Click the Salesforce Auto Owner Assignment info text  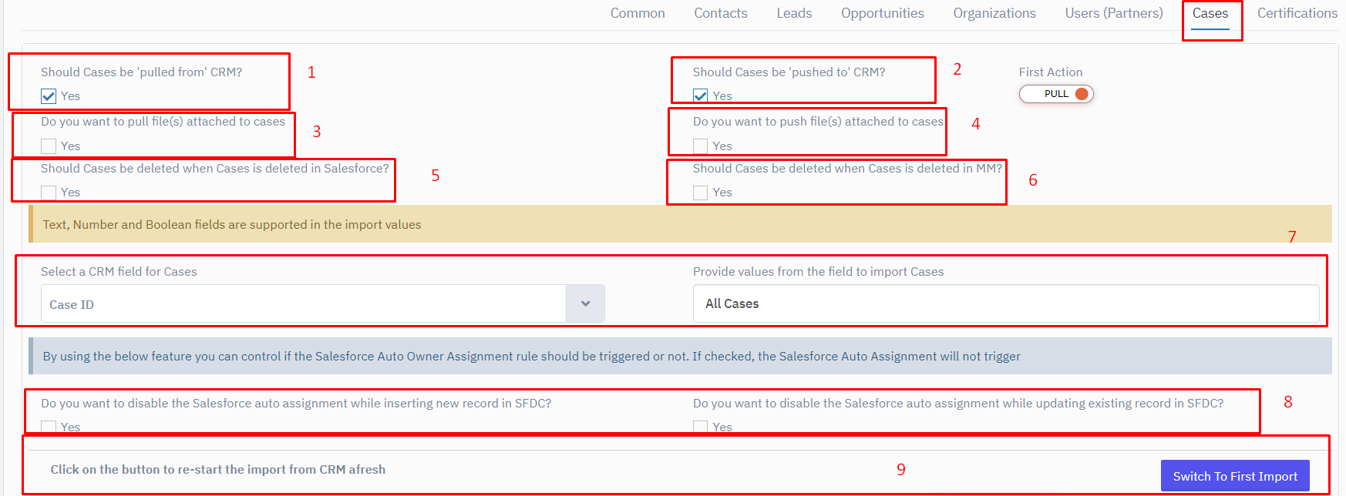pos(531,357)
